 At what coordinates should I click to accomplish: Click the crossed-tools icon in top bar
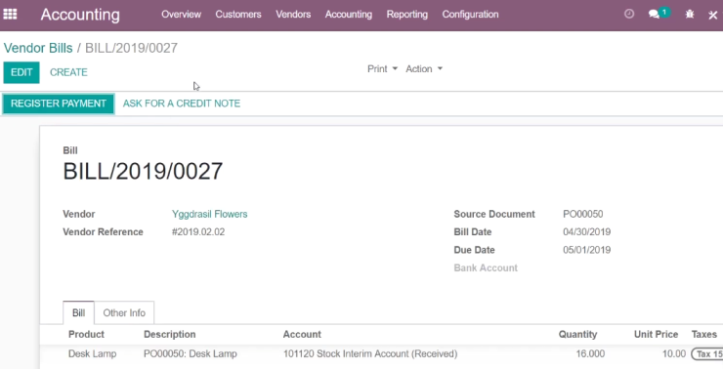click(713, 15)
